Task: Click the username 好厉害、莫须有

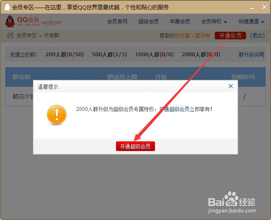Action: pos(192,36)
